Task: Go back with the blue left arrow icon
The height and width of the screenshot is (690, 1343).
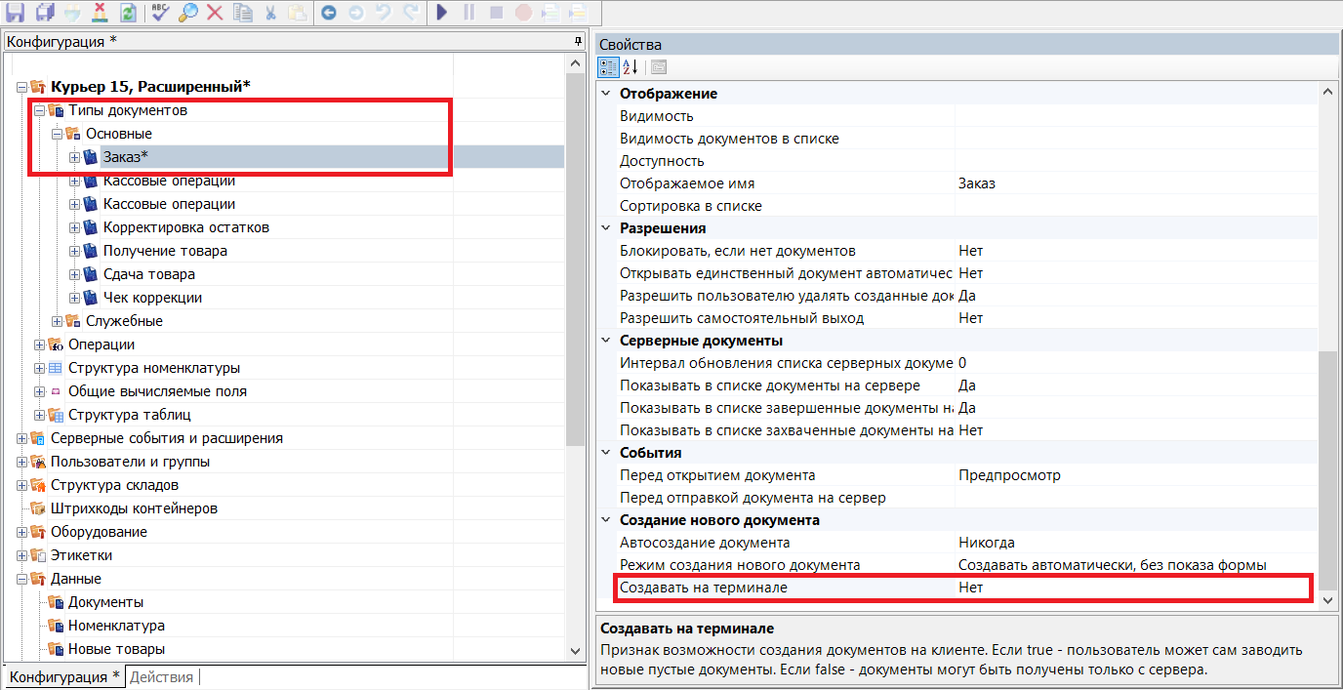Action: (x=329, y=13)
